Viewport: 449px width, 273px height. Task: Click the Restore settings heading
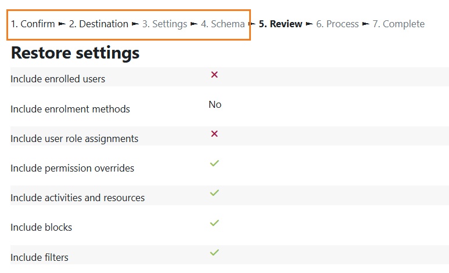75,53
